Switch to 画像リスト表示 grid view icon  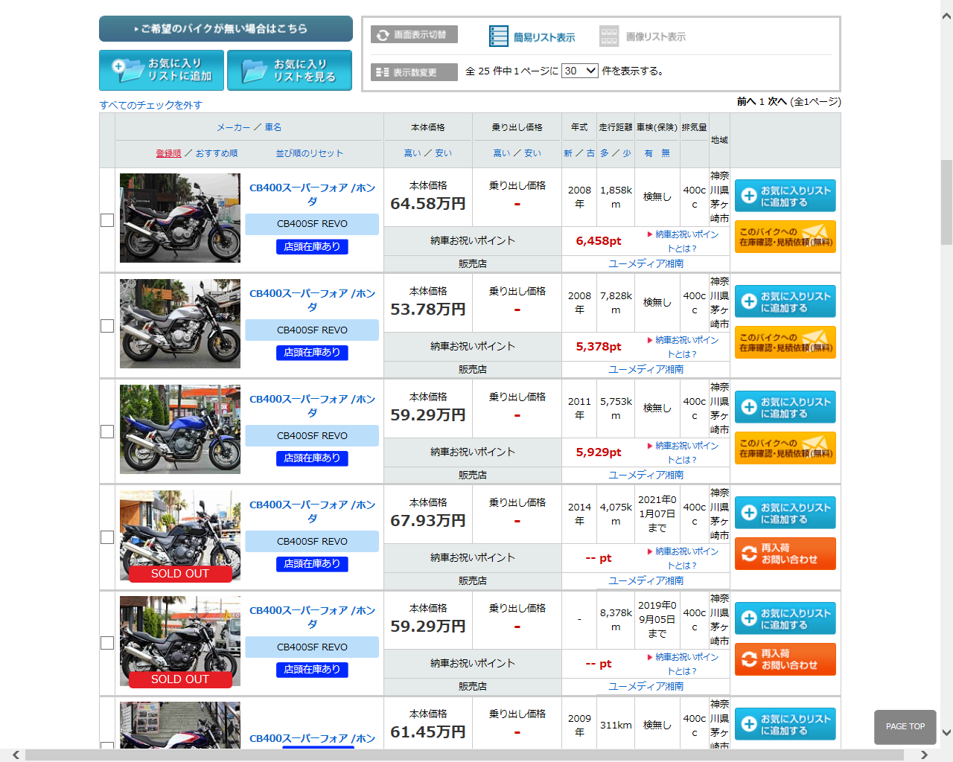click(643, 36)
